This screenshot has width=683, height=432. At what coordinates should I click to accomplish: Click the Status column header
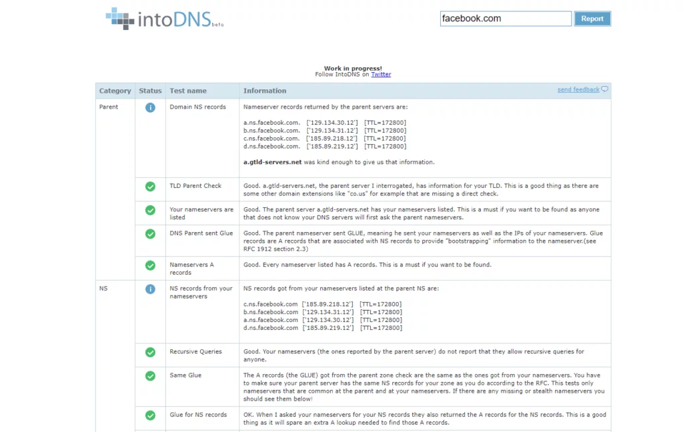tap(150, 91)
